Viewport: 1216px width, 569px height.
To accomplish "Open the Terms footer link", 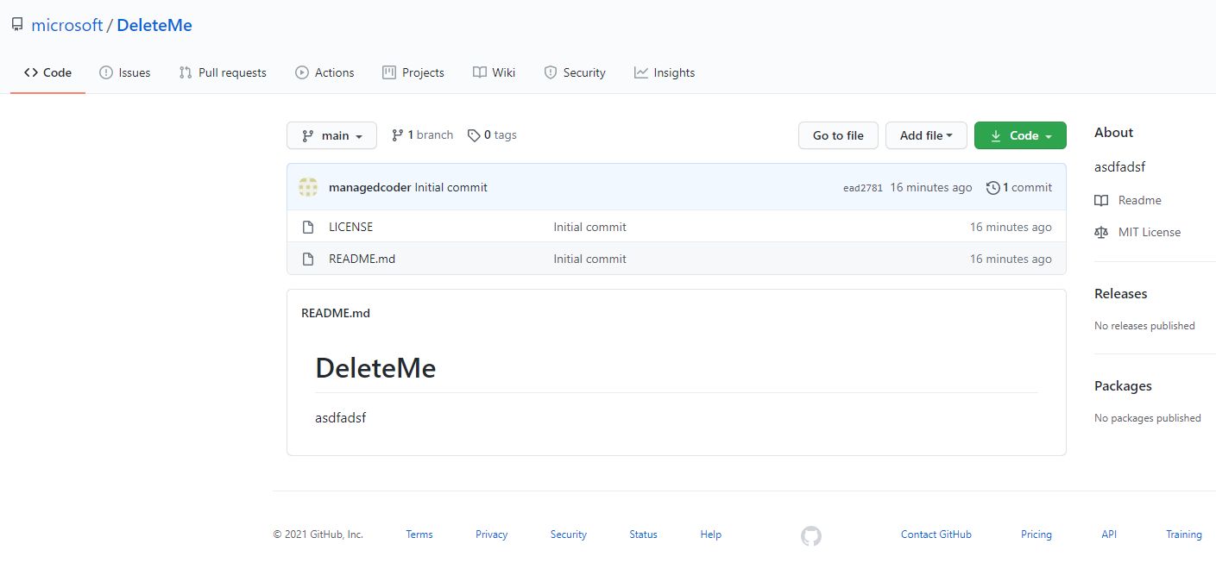I will [419, 535].
